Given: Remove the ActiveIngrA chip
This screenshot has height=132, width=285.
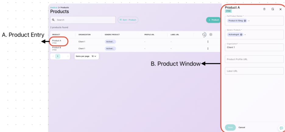Looking at the screenshot, I should click(241, 34).
